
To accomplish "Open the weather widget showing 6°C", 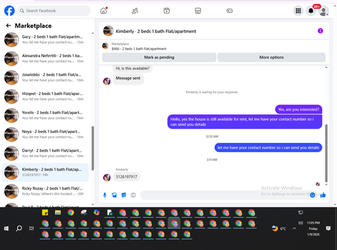I will (x=279, y=228).
